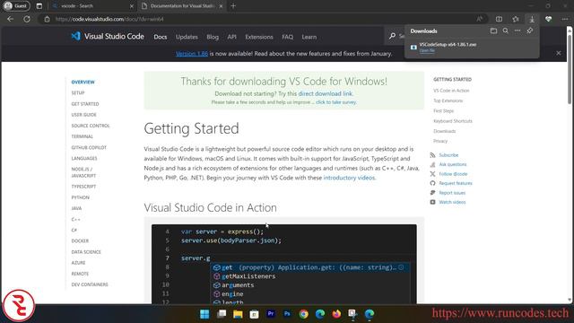
Task: Expand SOURCE CONTROL section in sidebar
Action: pyautogui.click(x=91, y=126)
